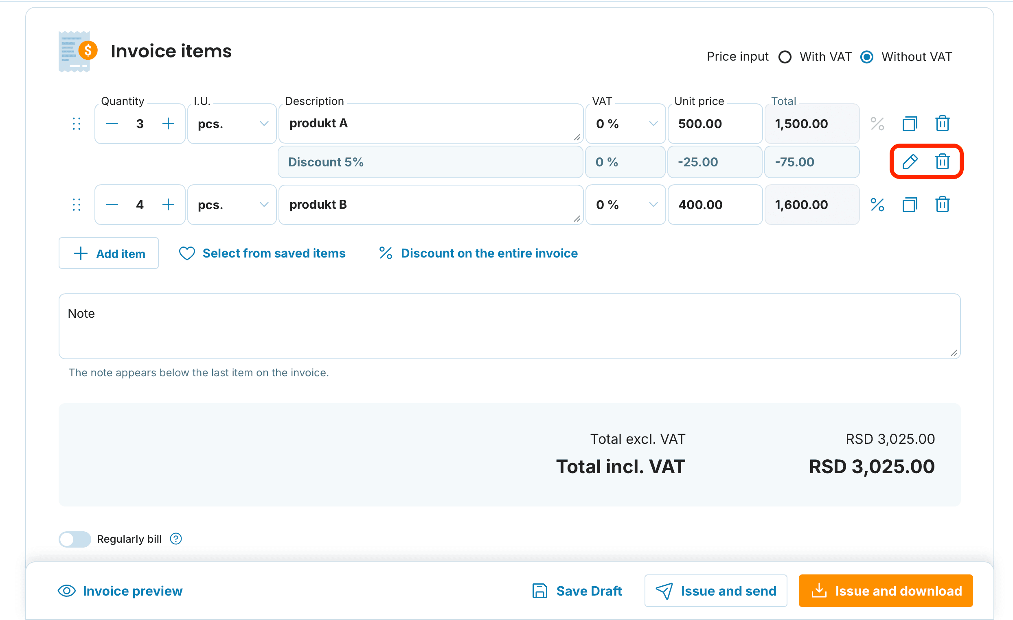The image size is (1013, 620).
Task: Edit unit price 500.00 field
Action: point(715,124)
